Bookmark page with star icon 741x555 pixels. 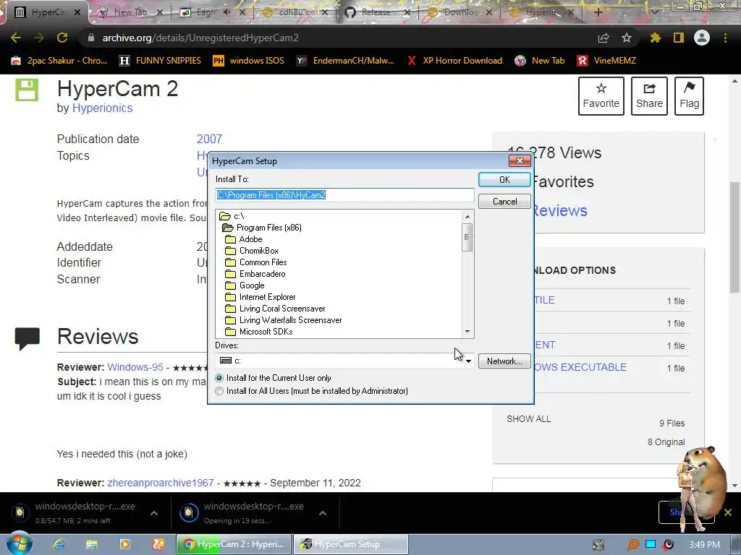click(x=627, y=38)
